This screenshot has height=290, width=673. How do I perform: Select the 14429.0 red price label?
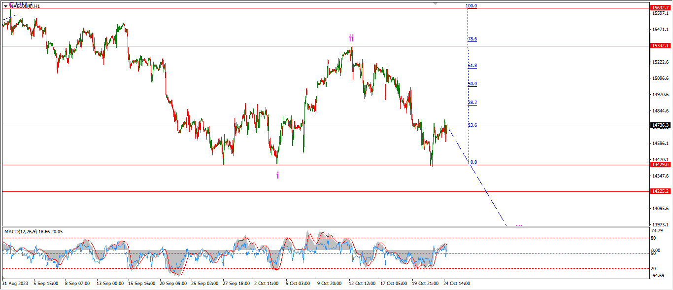point(660,165)
